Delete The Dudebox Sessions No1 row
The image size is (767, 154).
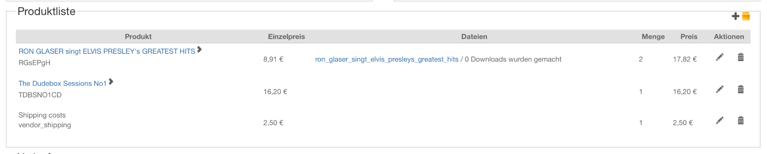[x=741, y=89]
